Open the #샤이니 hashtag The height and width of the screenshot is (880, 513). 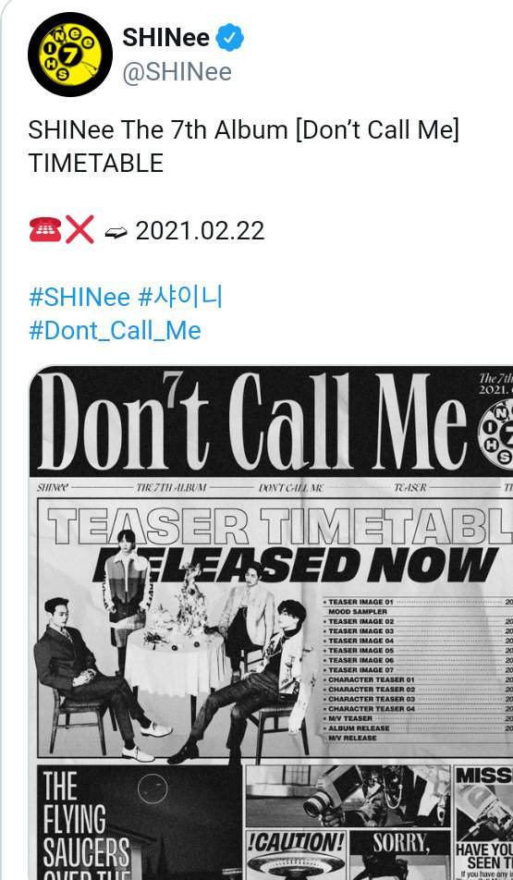point(180,298)
